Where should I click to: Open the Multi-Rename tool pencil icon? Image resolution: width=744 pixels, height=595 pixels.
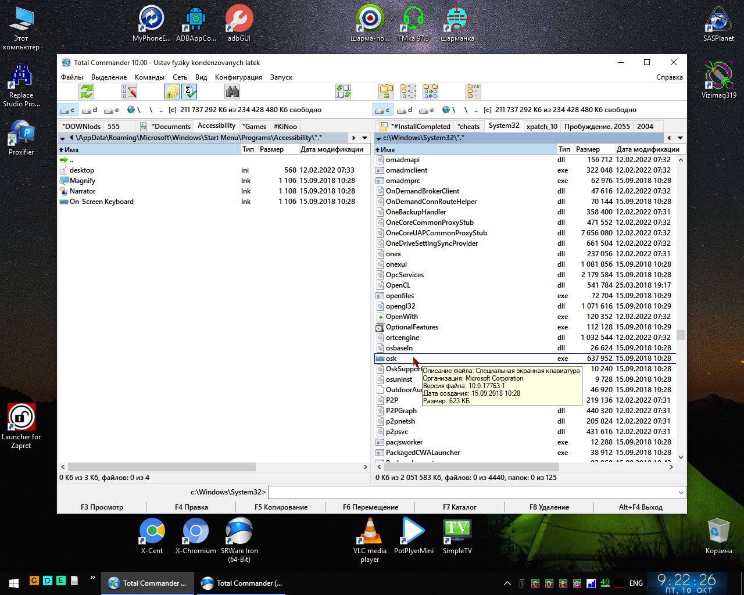click(129, 92)
